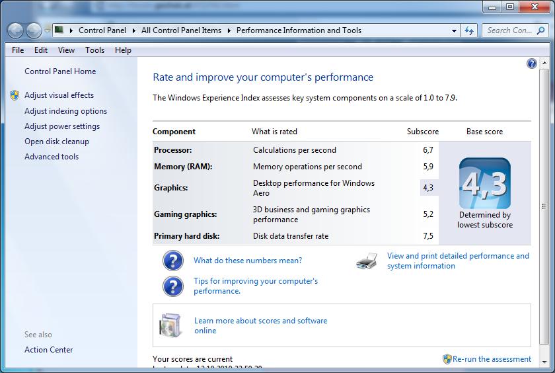Click the Subscore column header

click(423, 132)
